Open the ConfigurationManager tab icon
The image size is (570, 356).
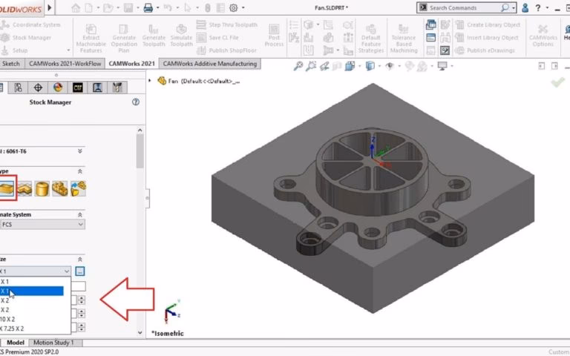coord(18,88)
